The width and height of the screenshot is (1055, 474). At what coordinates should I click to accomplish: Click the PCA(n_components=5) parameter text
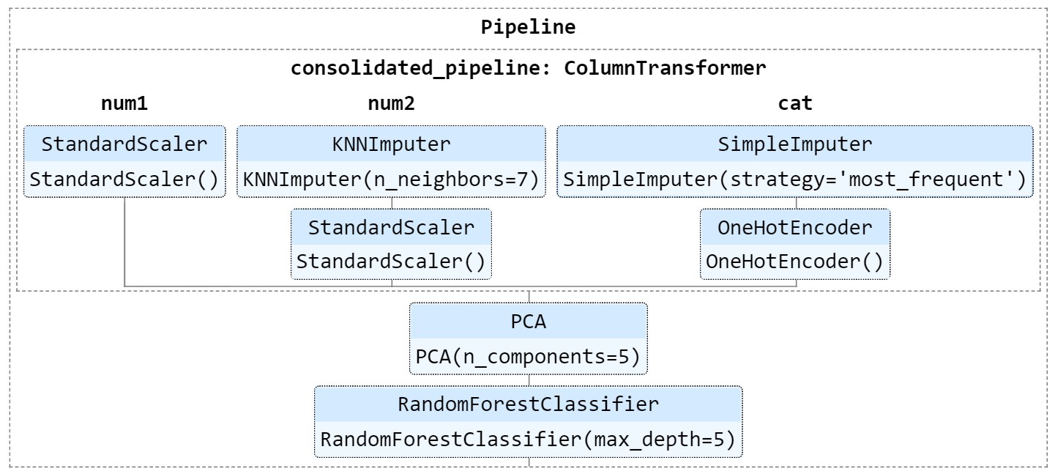(x=528, y=357)
